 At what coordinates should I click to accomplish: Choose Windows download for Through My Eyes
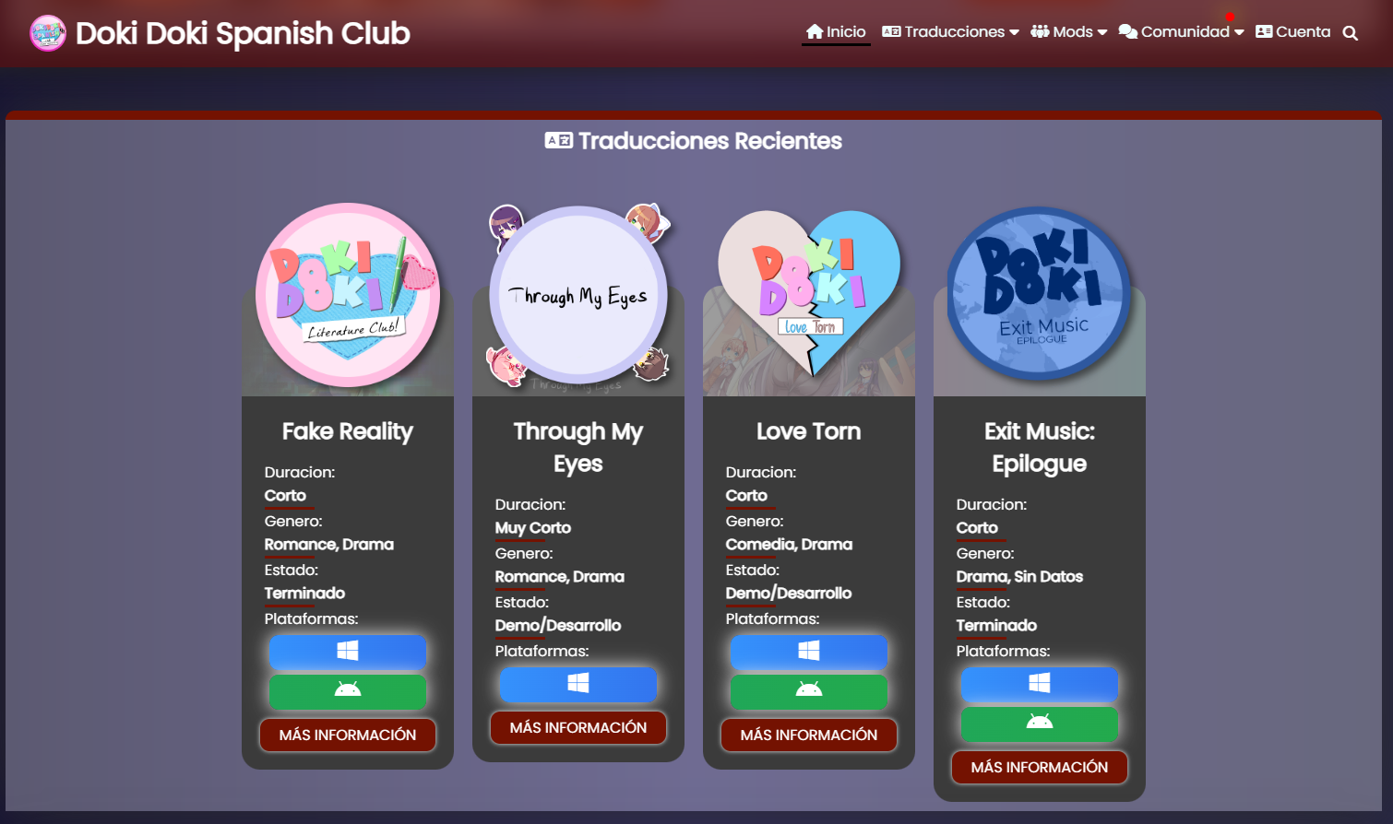pos(578,684)
